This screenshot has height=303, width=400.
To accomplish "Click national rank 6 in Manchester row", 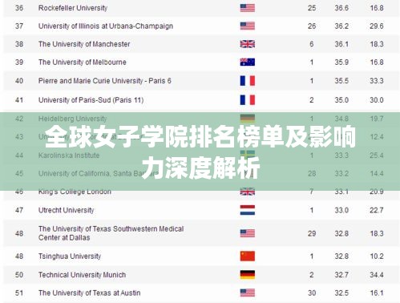I will point(312,44).
